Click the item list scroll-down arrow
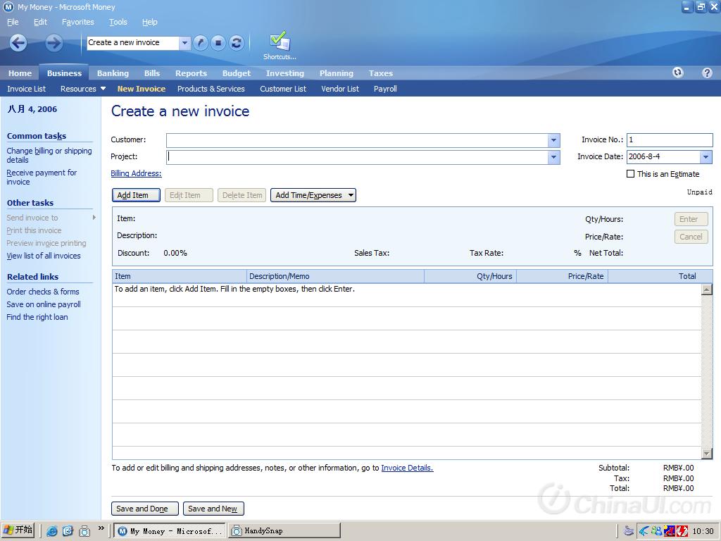The width and height of the screenshot is (721, 541). 707,453
